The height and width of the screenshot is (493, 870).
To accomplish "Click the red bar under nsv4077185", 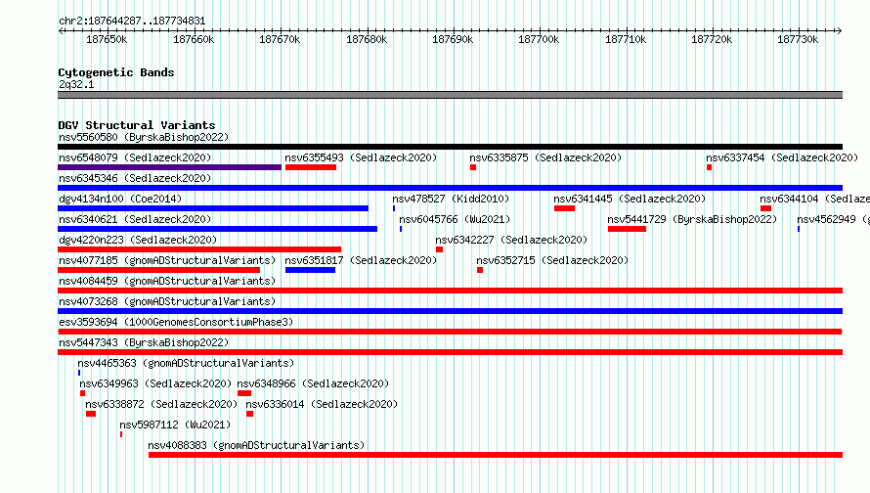I will pyautogui.click(x=158, y=270).
